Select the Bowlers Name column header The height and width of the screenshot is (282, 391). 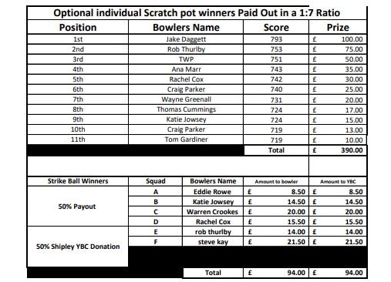tap(186, 27)
